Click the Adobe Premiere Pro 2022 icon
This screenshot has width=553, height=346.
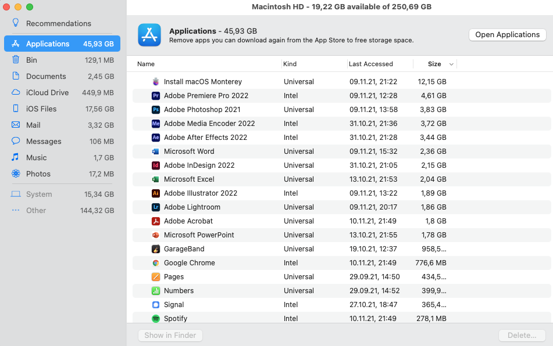pos(155,96)
